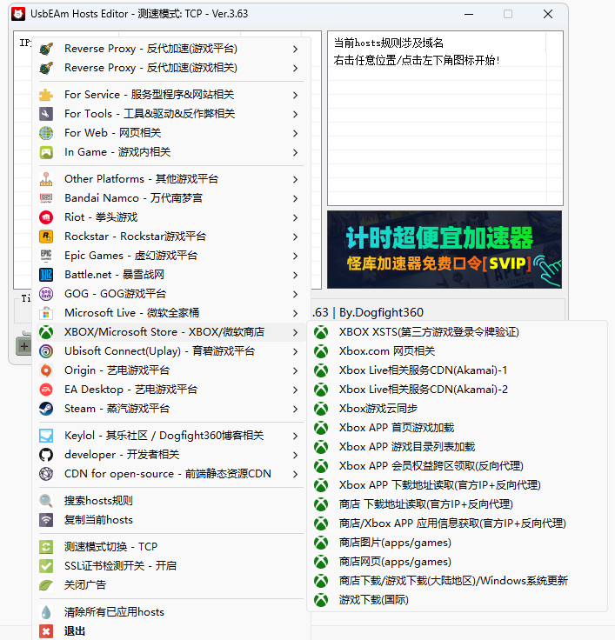Click the Microsoft Live bag icon

click(x=46, y=313)
